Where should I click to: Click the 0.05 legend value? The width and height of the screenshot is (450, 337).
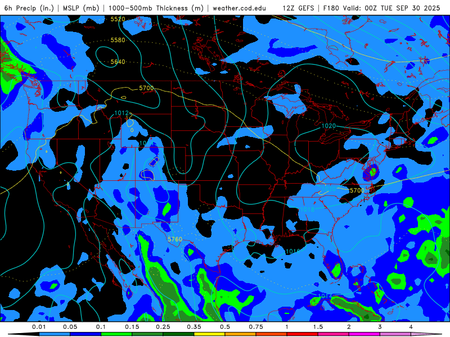coord(70,327)
